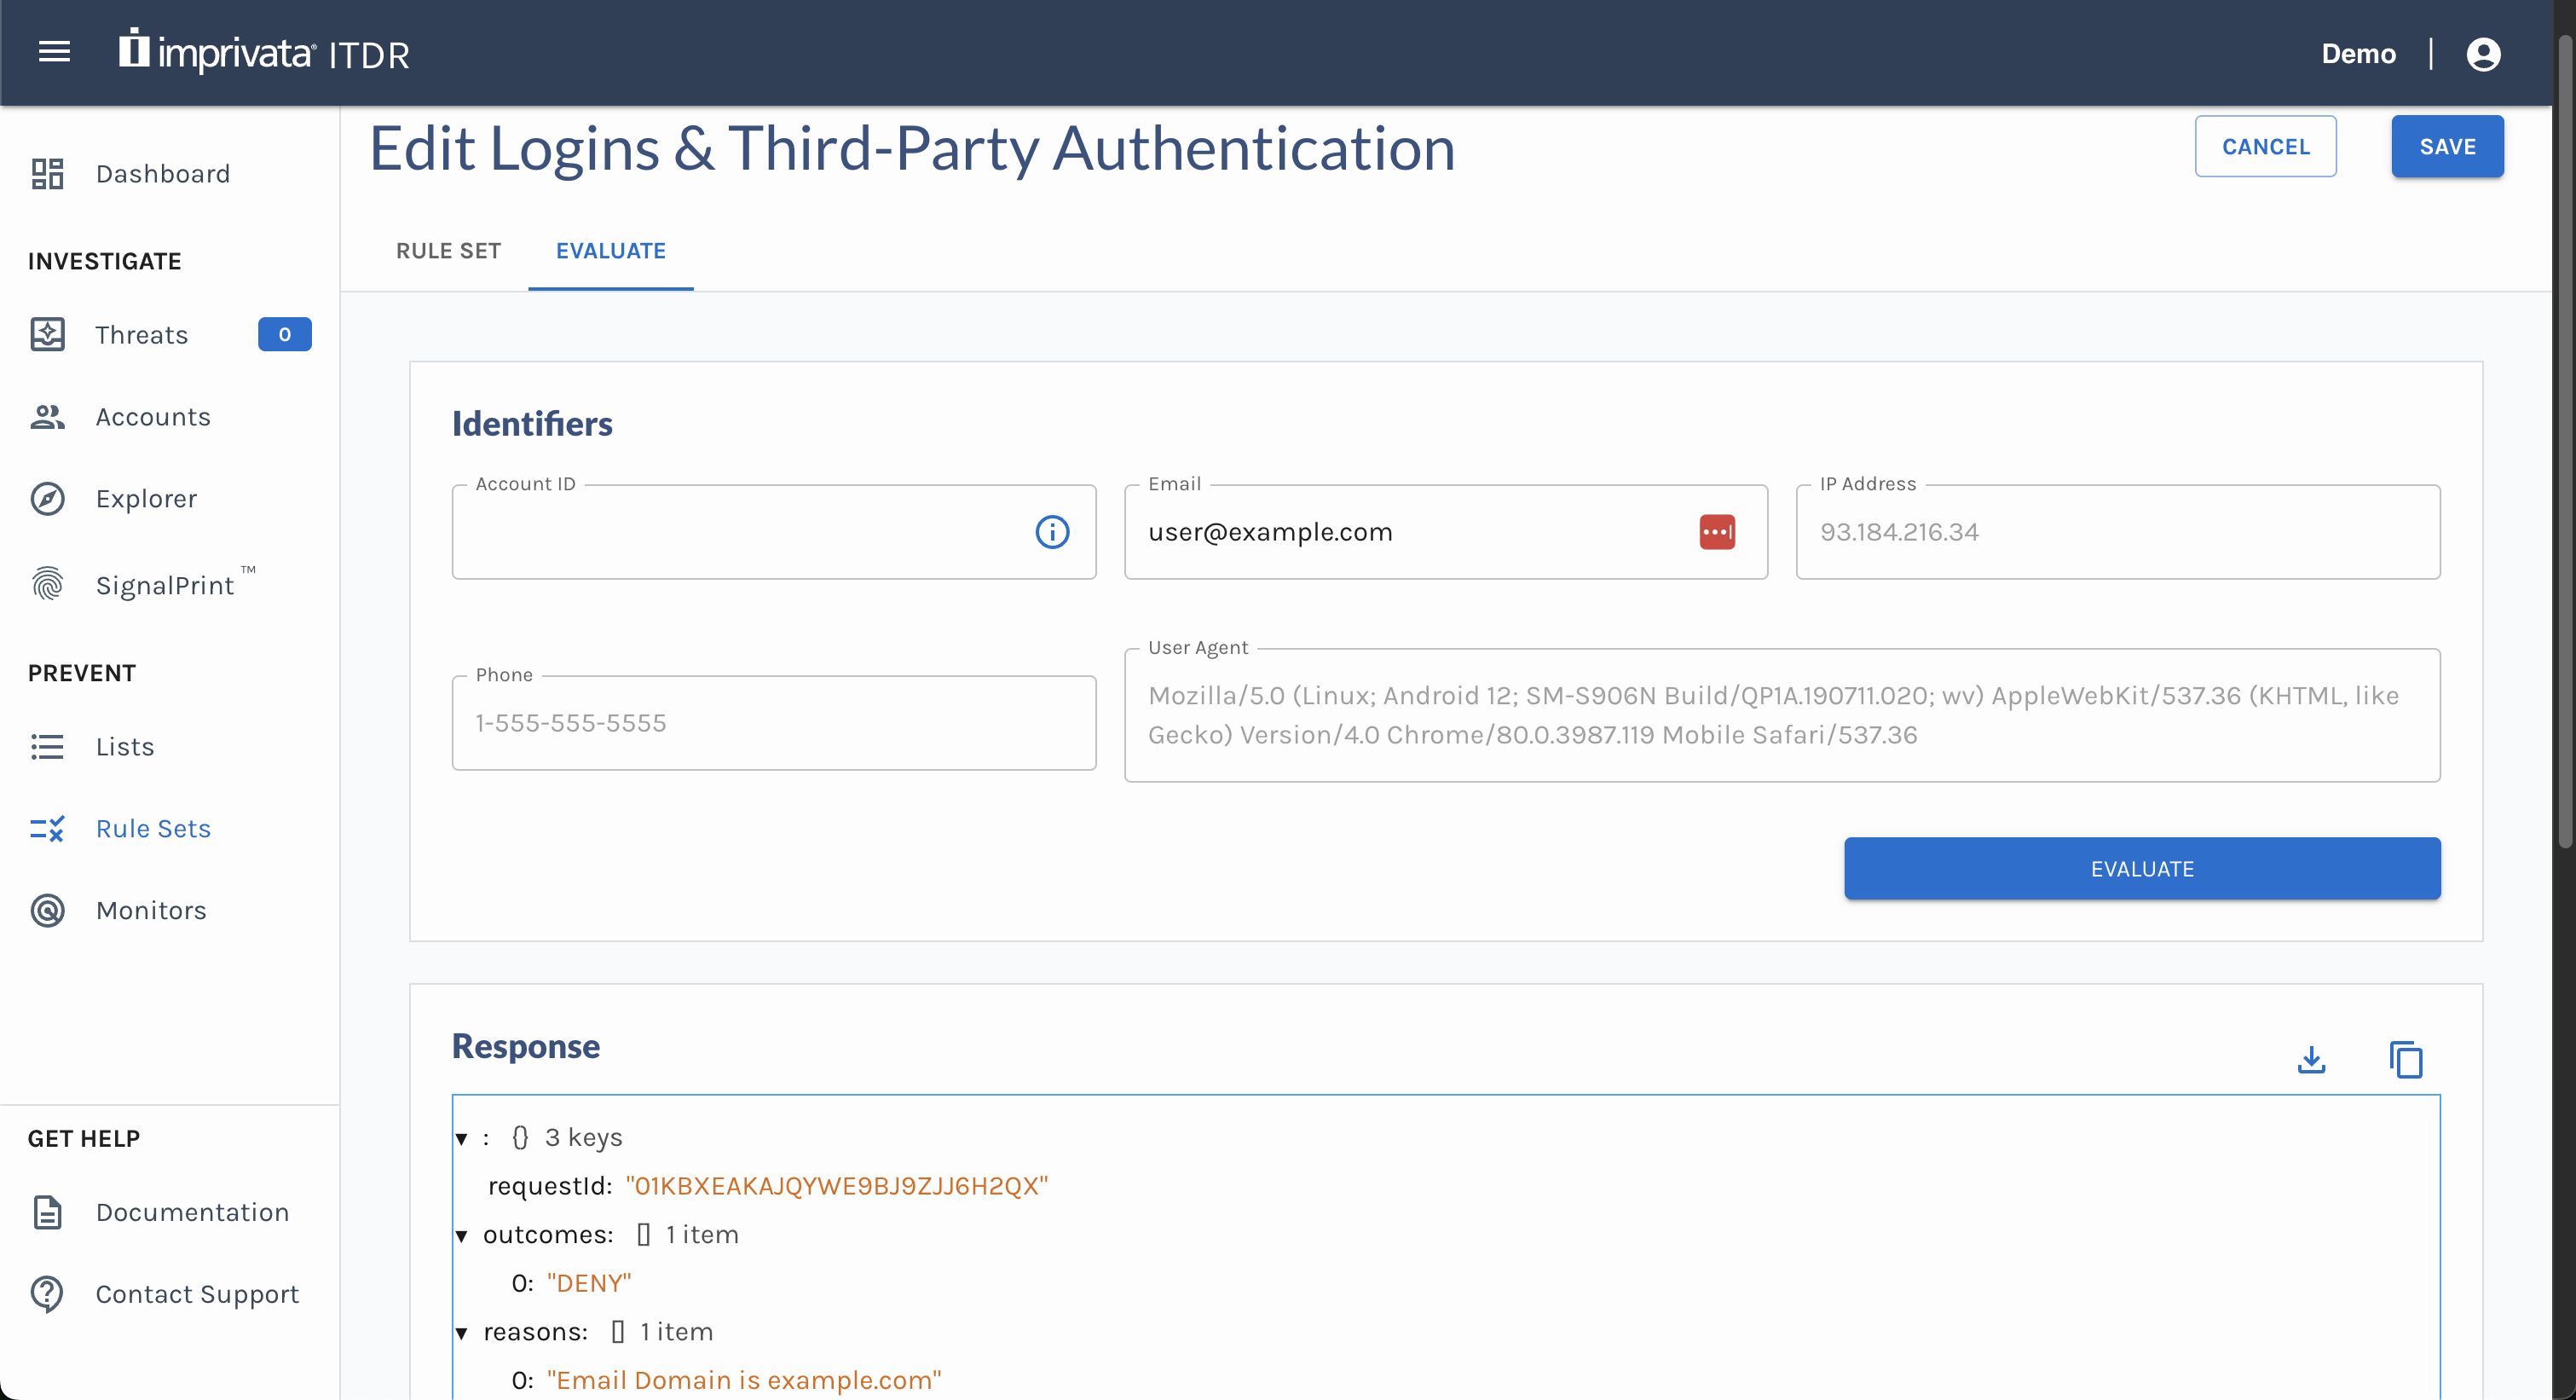Open SignalPrint from the sidebar
This screenshot has height=1400, width=2576.
(x=165, y=585)
